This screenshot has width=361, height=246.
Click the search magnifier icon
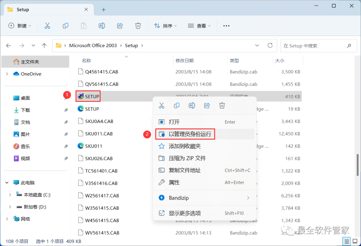pos(349,45)
